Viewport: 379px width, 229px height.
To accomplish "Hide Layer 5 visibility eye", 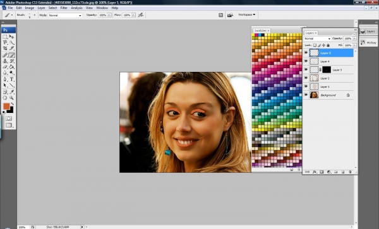I will [306, 52].
